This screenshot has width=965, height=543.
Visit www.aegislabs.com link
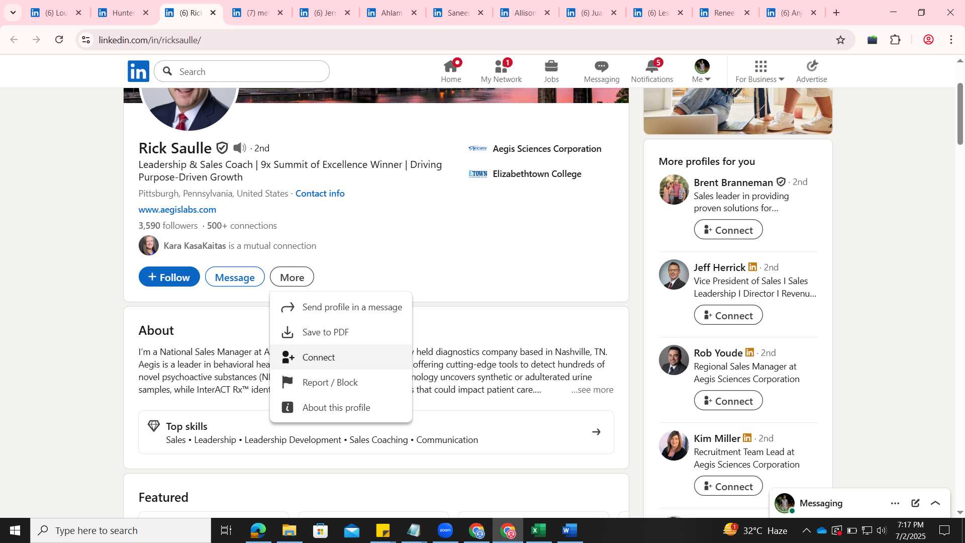tap(177, 210)
